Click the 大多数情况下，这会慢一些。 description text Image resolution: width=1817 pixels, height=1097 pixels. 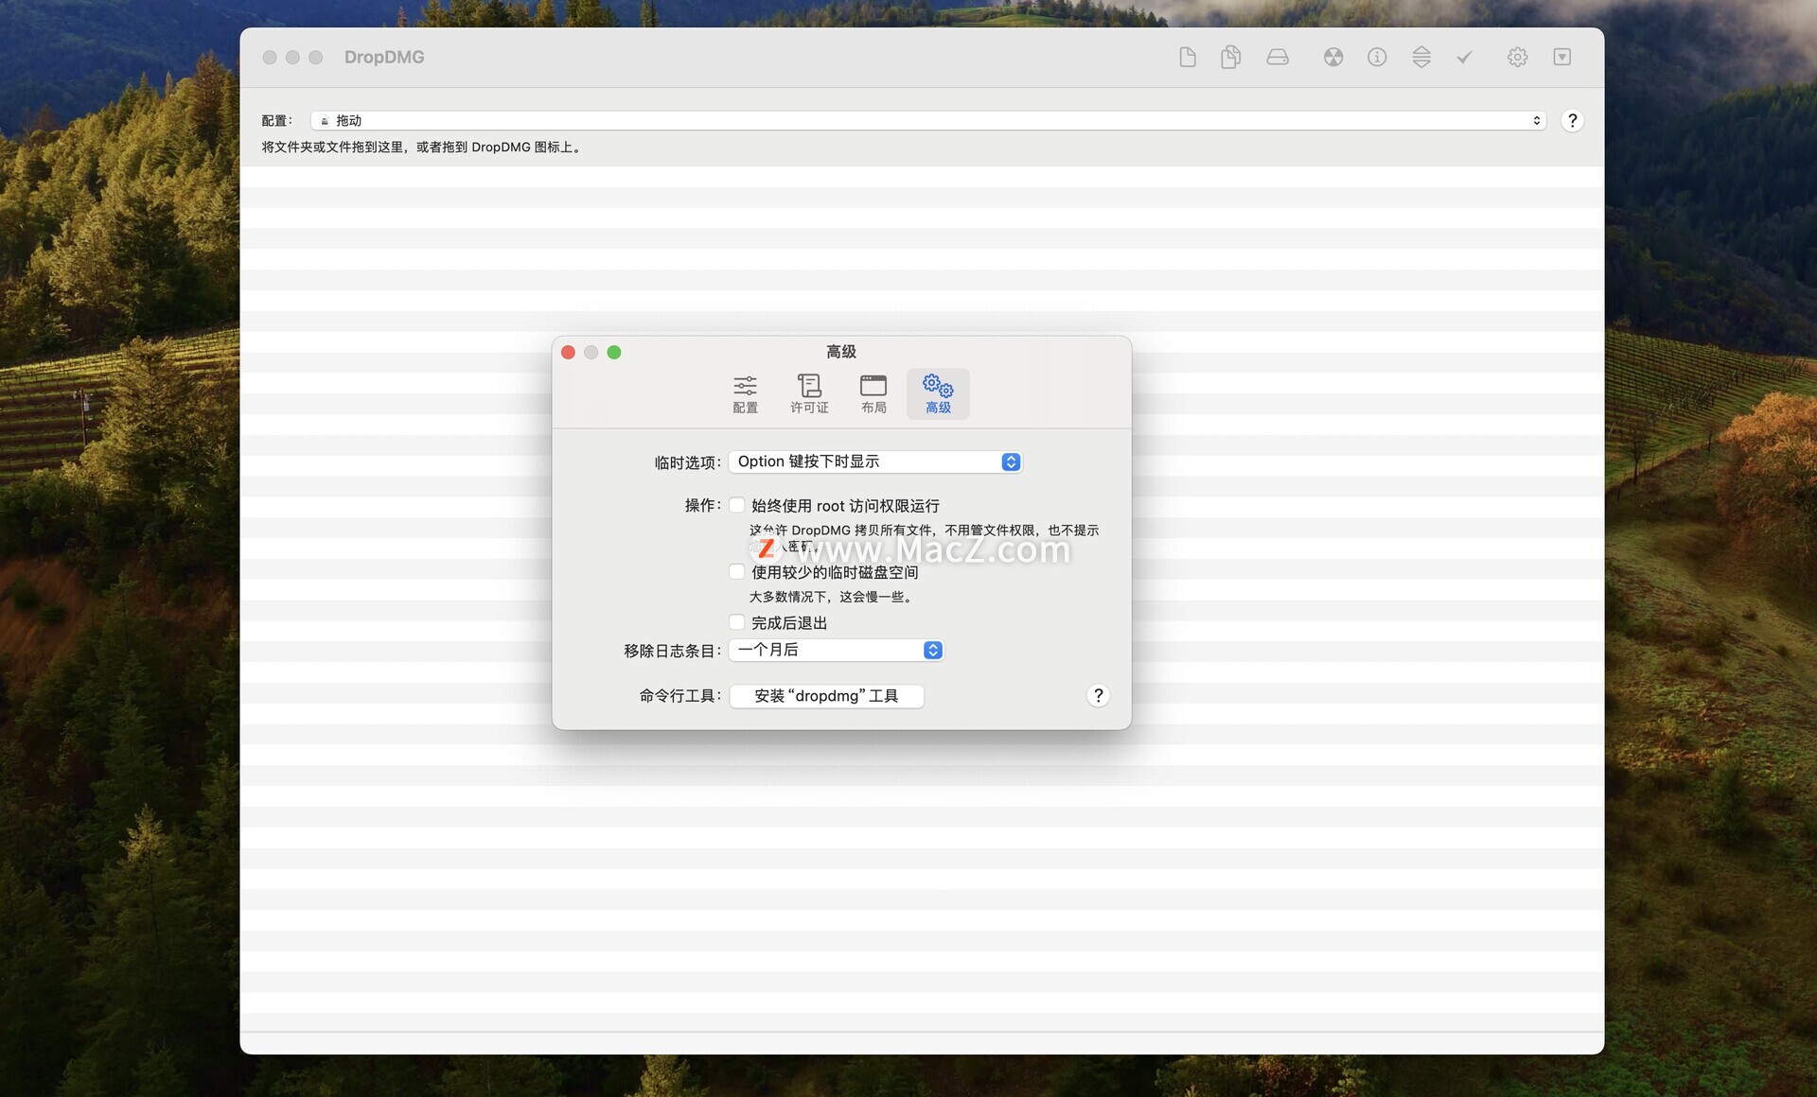pyautogui.click(x=832, y=597)
